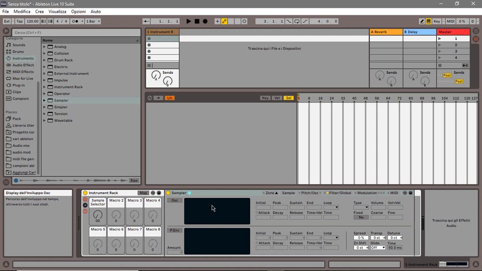Select Max for Live category
The height and width of the screenshot is (271, 482).
(x=23, y=79)
